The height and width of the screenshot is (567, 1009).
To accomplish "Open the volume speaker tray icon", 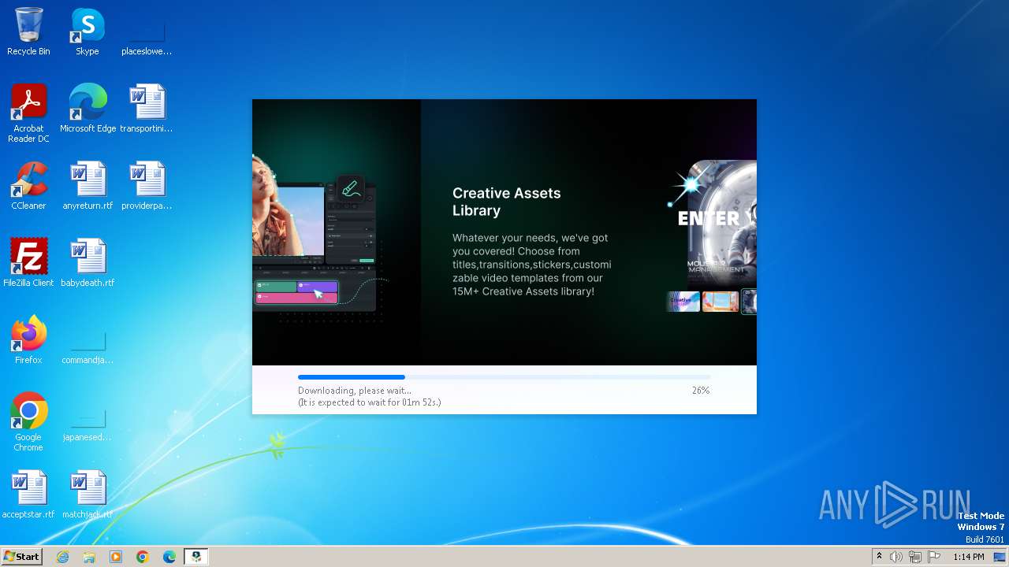I will pos(896,557).
